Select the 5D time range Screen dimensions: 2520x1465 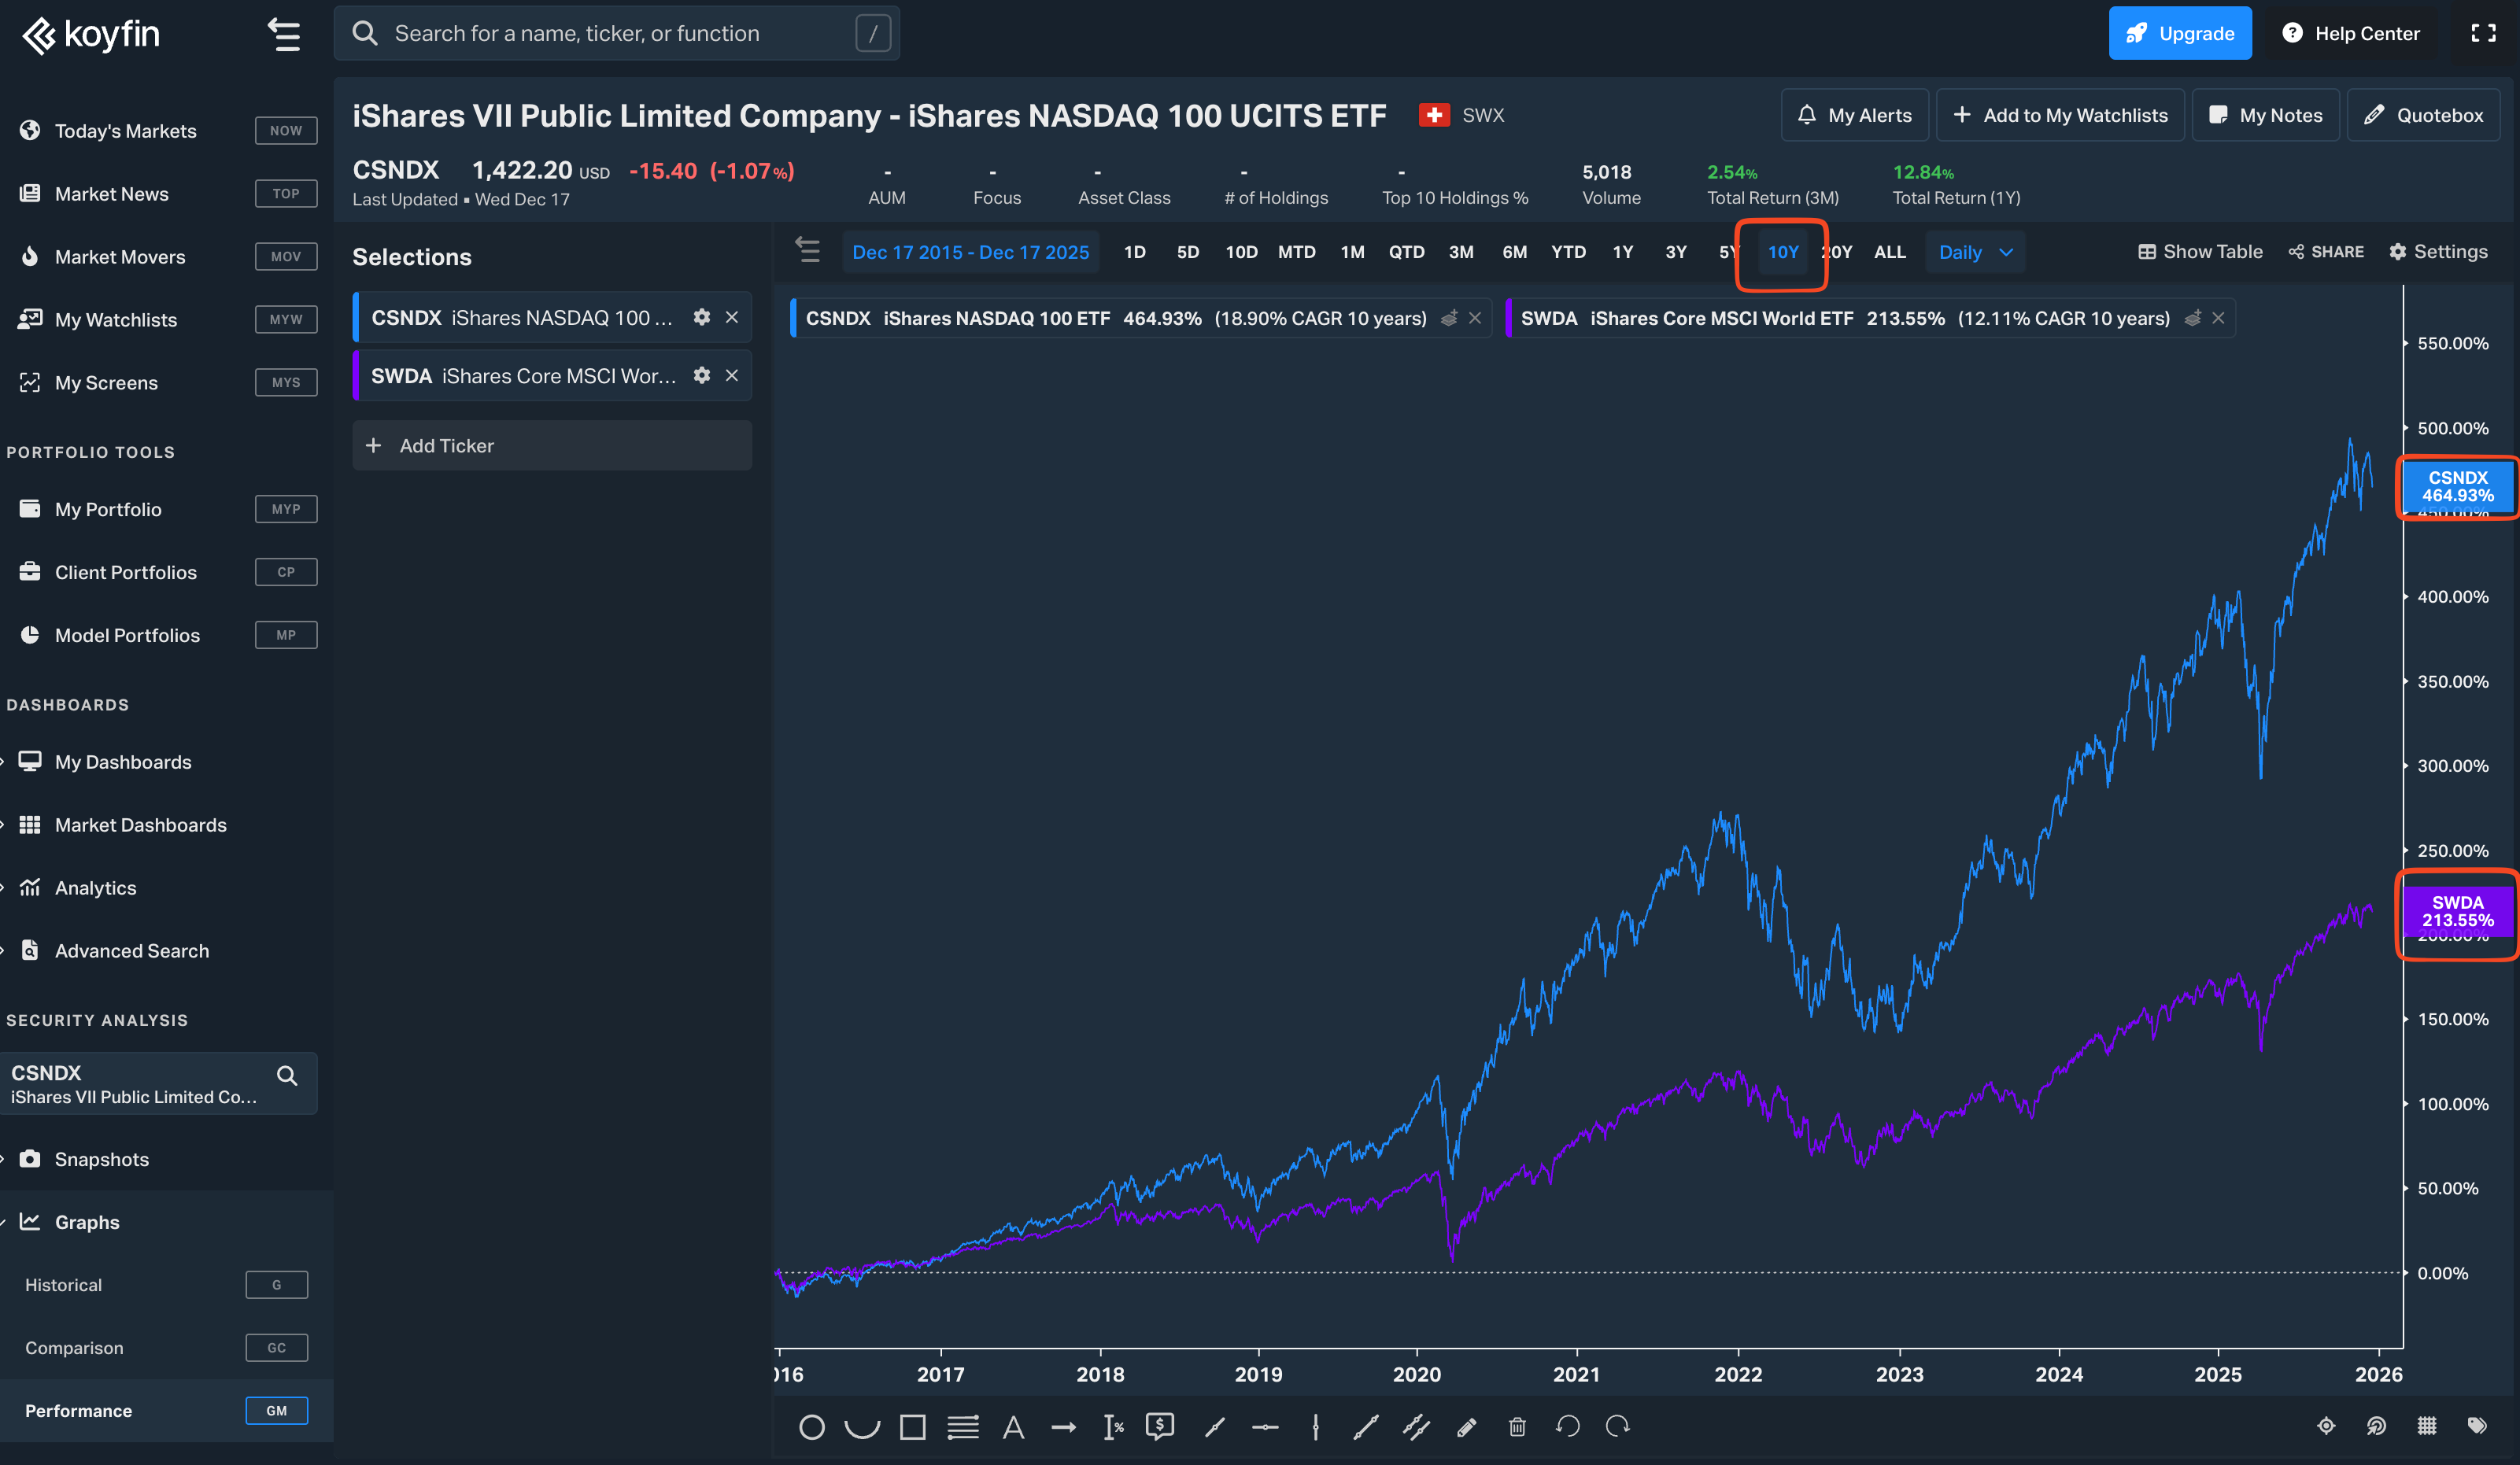click(1187, 252)
